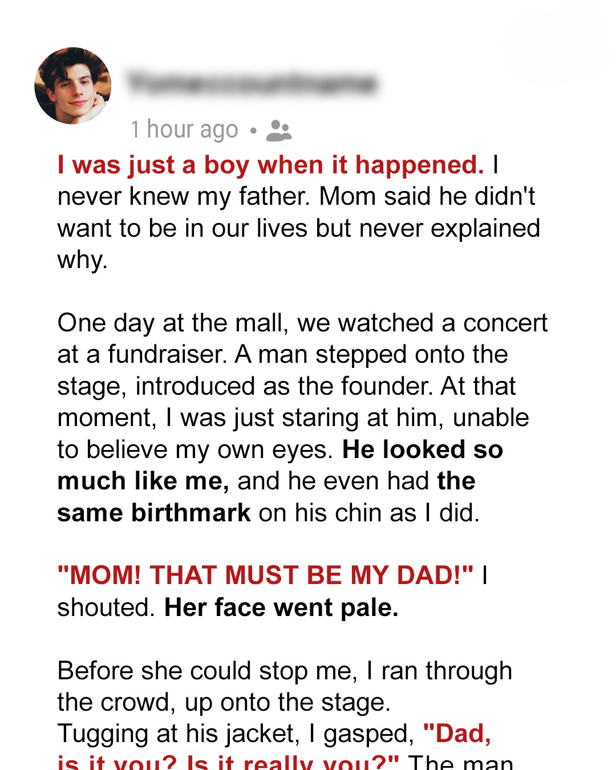The image size is (616, 770).
Task: Click the friends audience icon
Action: click(x=278, y=131)
